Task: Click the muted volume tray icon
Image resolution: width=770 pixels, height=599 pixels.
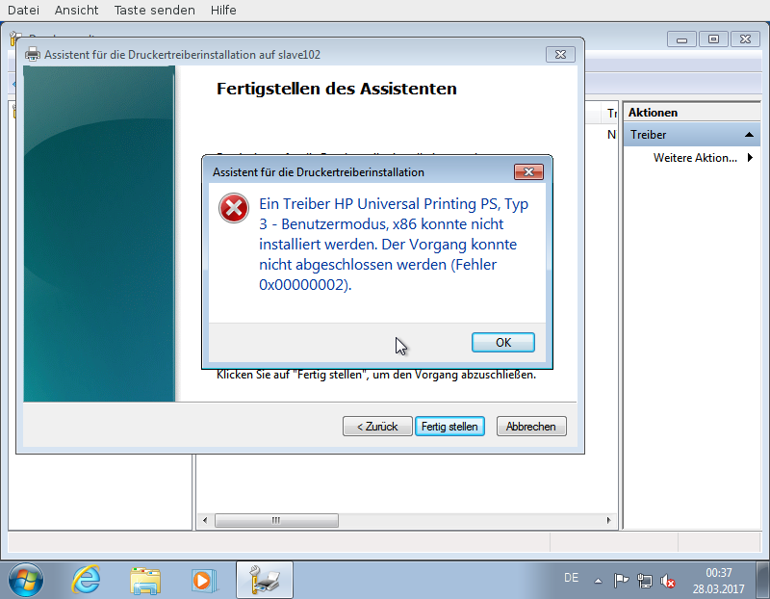Action: pyautogui.click(x=666, y=581)
